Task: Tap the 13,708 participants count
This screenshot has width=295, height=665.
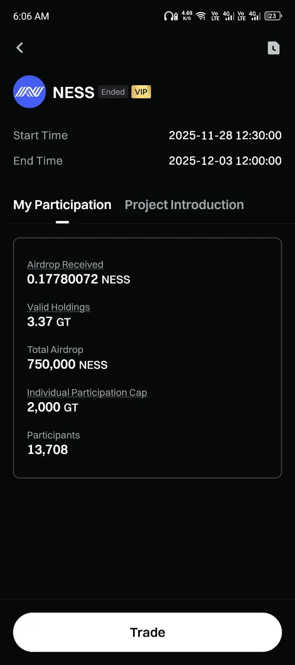Action: (x=47, y=450)
